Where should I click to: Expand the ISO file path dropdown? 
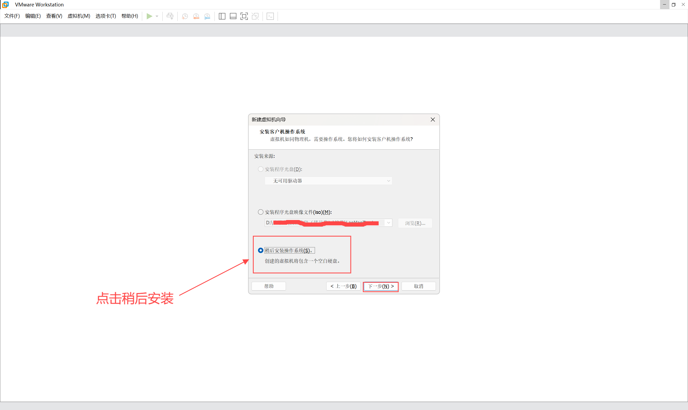pos(388,223)
